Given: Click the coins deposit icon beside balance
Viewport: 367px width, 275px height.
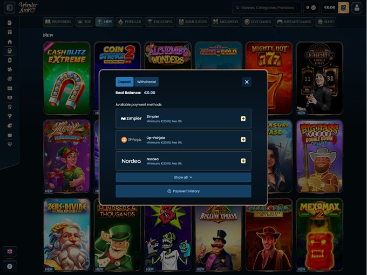Looking at the screenshot, I should [343, 8].
